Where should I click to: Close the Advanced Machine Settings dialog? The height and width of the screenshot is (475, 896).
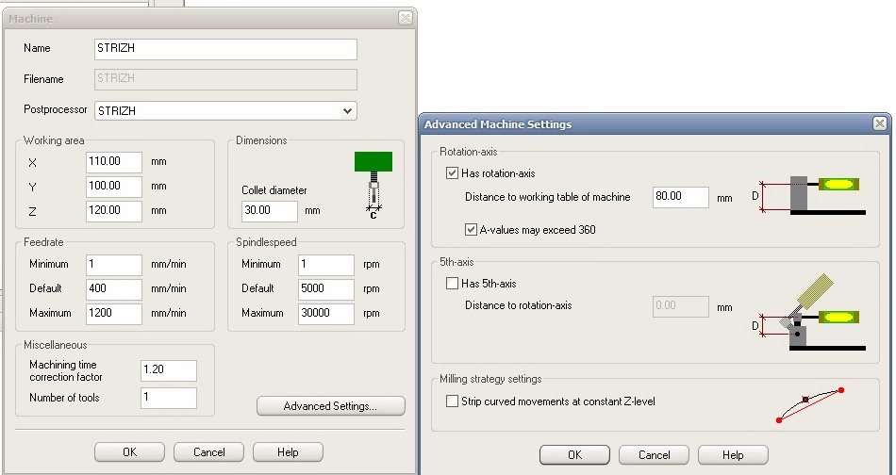(879, 123)
